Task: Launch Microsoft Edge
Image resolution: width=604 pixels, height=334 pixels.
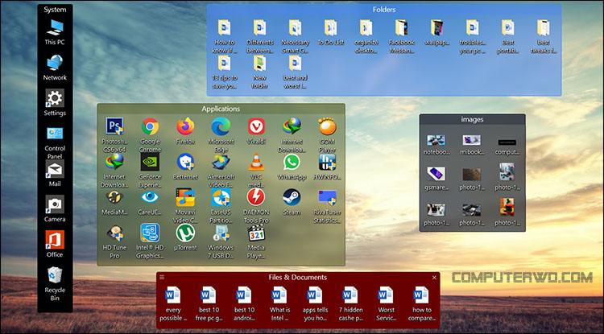Action: tap(221, 126)
